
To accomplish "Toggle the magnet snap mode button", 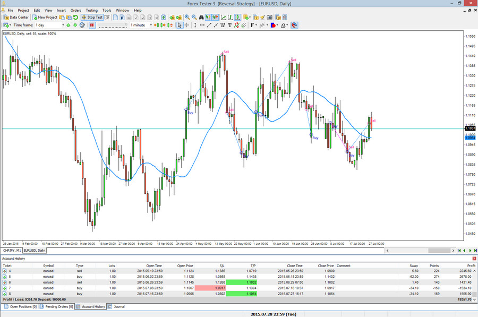I will 294,25.
